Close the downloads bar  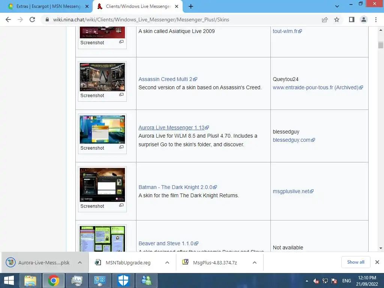pos(377,262)
